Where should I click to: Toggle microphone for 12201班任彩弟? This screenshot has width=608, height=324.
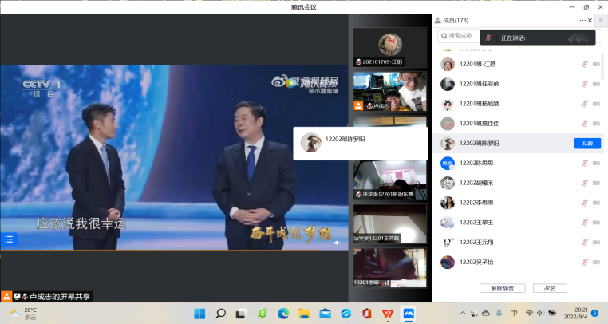[x=584, y=84]
